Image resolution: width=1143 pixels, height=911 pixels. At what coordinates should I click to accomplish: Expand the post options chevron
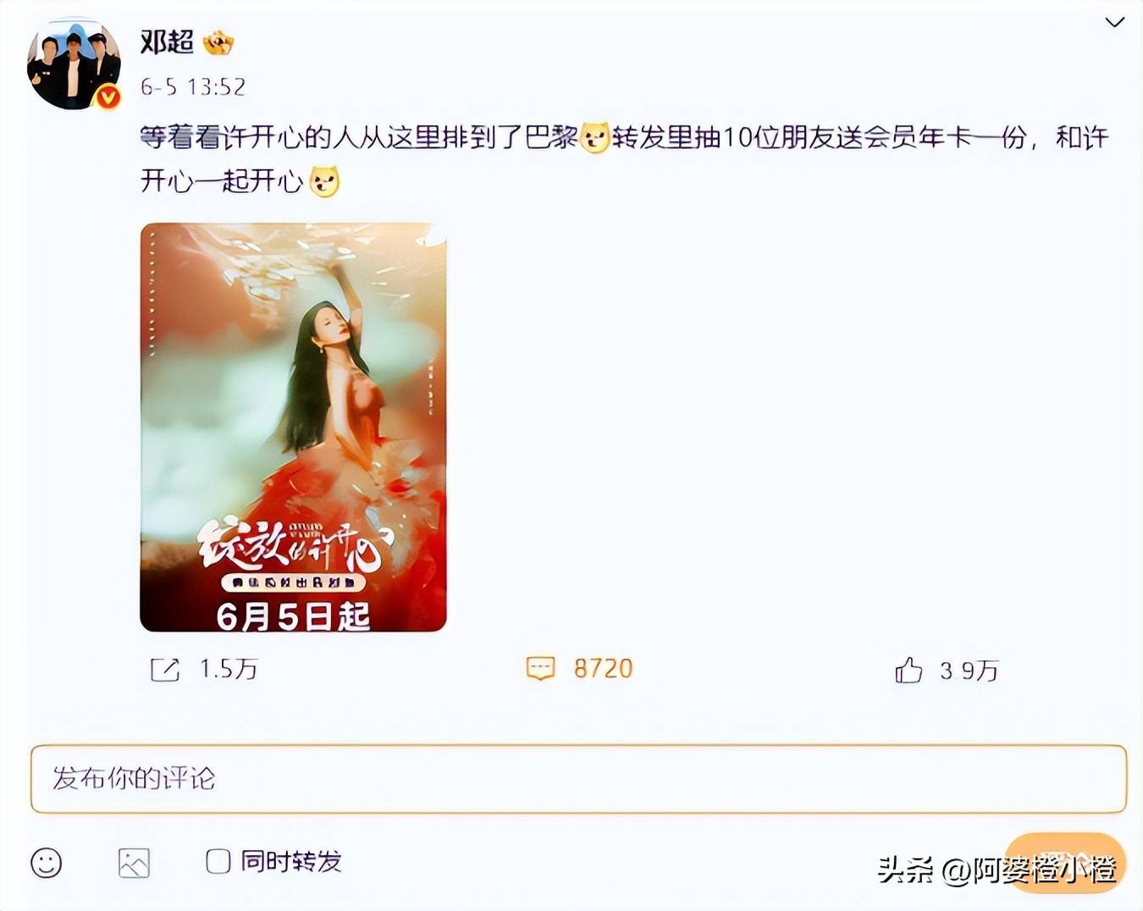tap(1114, 22)
